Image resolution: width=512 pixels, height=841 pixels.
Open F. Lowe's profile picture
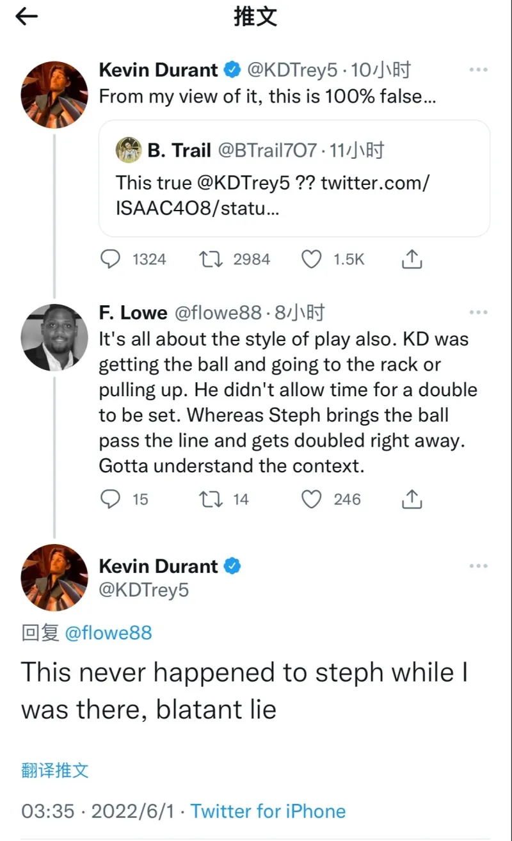pos(54,337)
